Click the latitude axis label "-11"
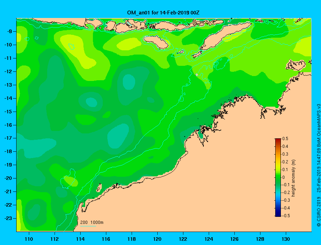The height and width of the screenshot is (245, 321). click(8, 58)
